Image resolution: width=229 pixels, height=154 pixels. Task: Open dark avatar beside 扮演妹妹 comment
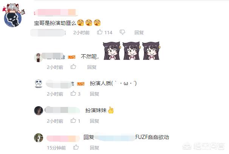[39, 111]
